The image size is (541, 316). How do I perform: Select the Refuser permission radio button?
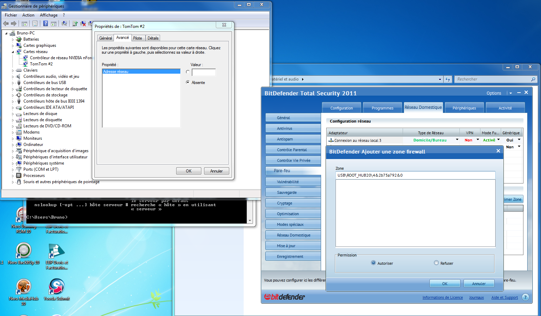tap(436, 263)
